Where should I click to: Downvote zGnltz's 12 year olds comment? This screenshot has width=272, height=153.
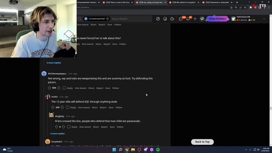click(62, 108)
